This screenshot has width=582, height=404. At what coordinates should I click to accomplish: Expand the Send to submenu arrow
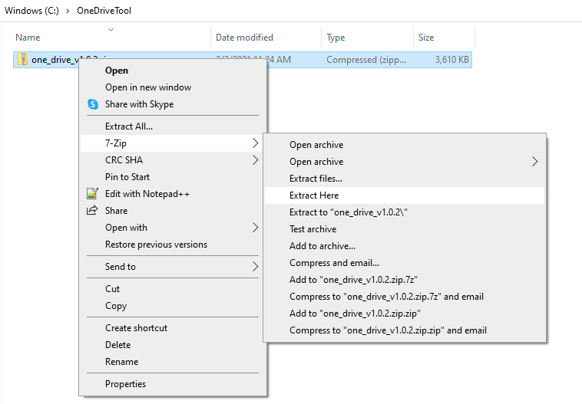pyautogui.click(x=255, y=267)
